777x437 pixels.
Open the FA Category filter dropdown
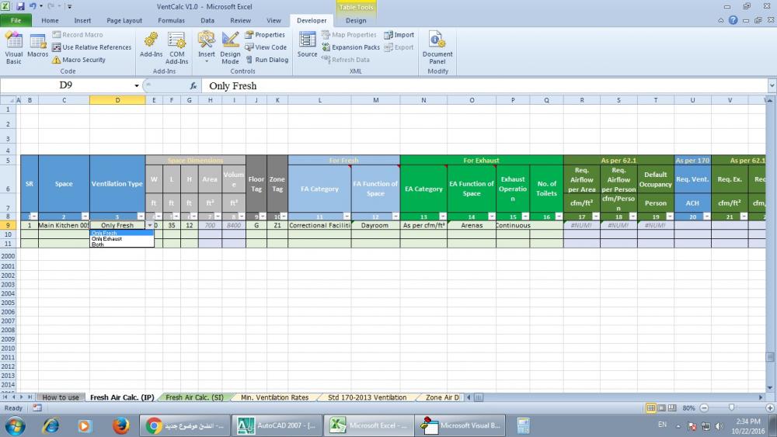coord(347,217)
